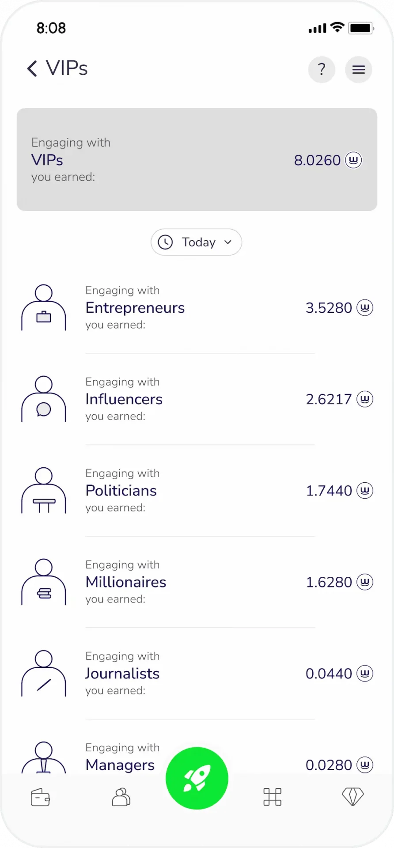Open the Journalists category label
Screen dimensions: 394x848
[122, 674]
